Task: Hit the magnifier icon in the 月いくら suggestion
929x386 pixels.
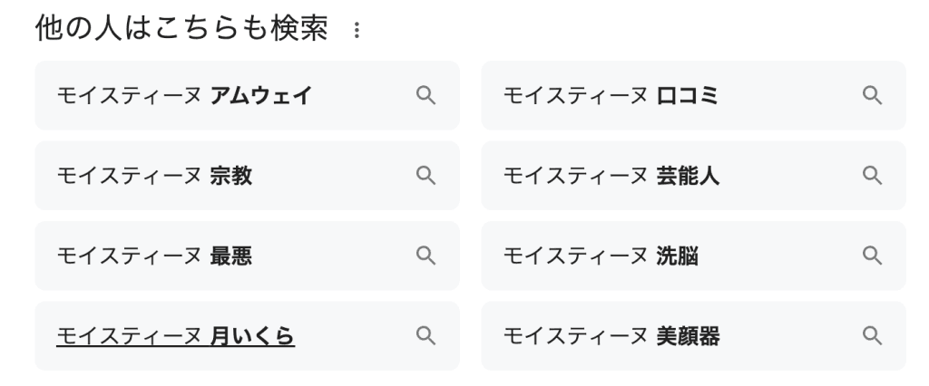Action: [x=425, y=336]
